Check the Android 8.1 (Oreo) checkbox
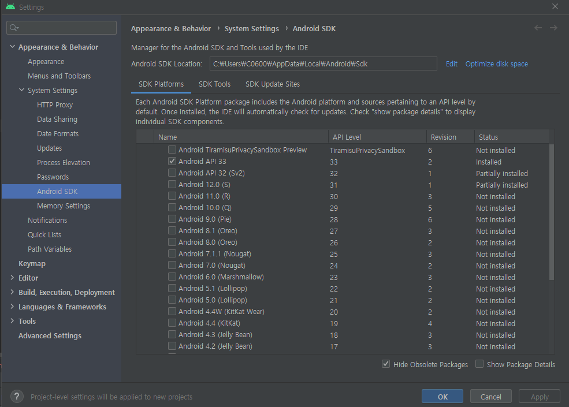 point(172,230)
